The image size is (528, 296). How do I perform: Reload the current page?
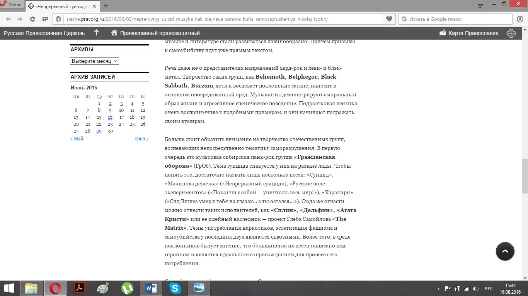click(x=32, y=19)
